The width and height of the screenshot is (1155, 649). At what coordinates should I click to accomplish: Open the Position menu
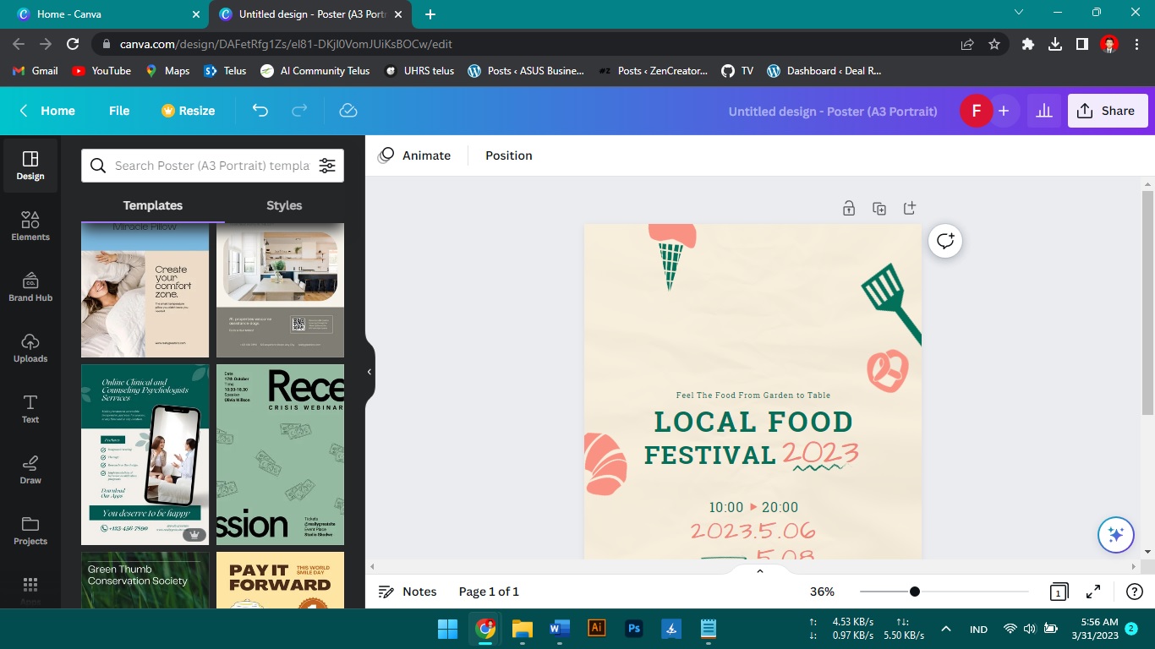508,155
